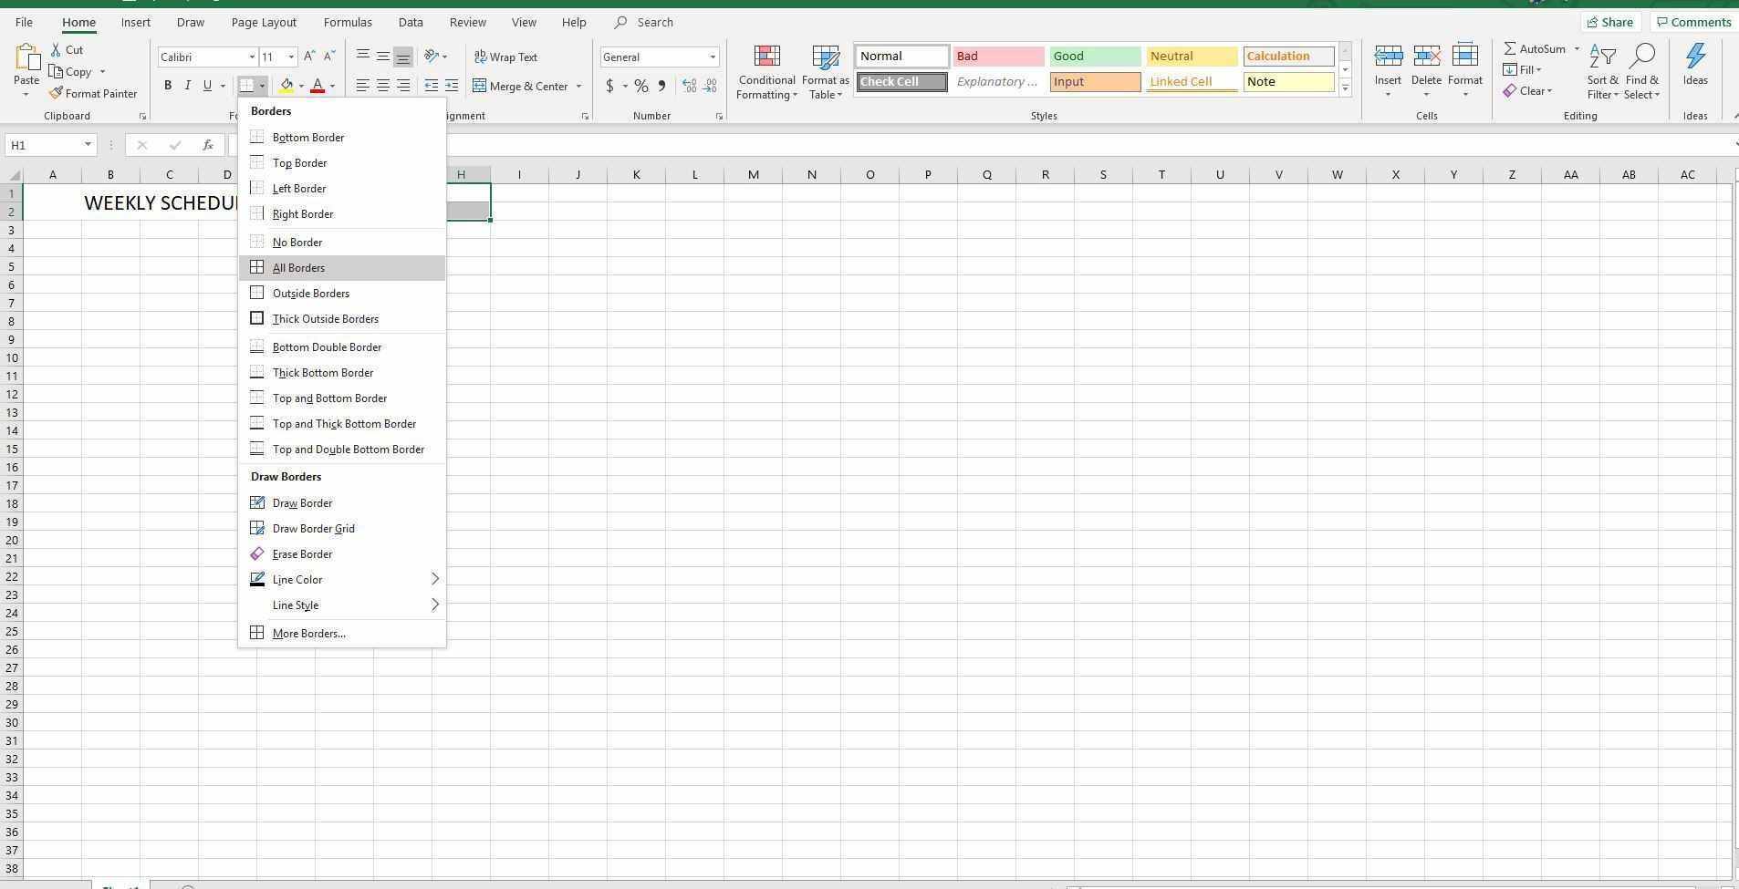The image size is (1739, 889).
Task: Apply the Neutral cell style
Action: coord(1192,57)
